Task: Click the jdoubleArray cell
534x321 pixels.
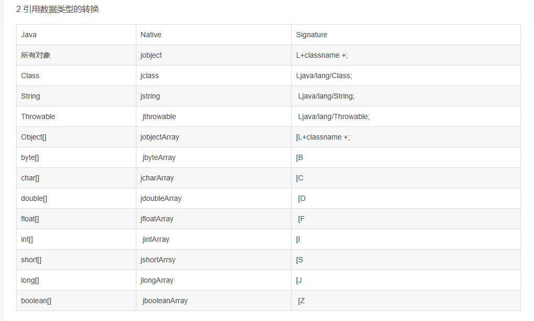Action: tap(161, 198)
